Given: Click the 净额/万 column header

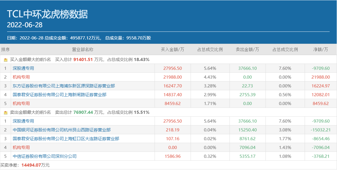Looking at the screenshot, I should pyautogui.click(x=321, y=49).
